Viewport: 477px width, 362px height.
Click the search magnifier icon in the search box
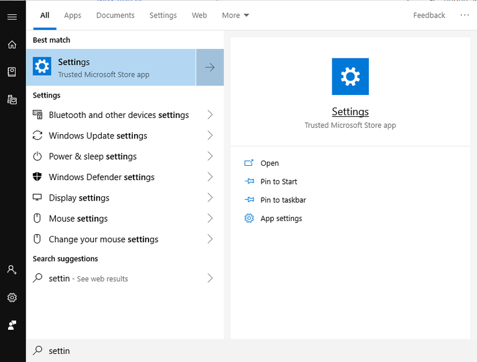pyautogui.click(x=37, y=350)
